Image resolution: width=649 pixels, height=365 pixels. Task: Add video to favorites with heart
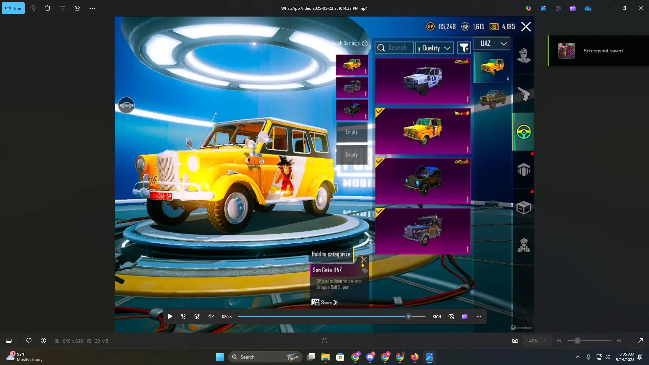pos(29,341)
